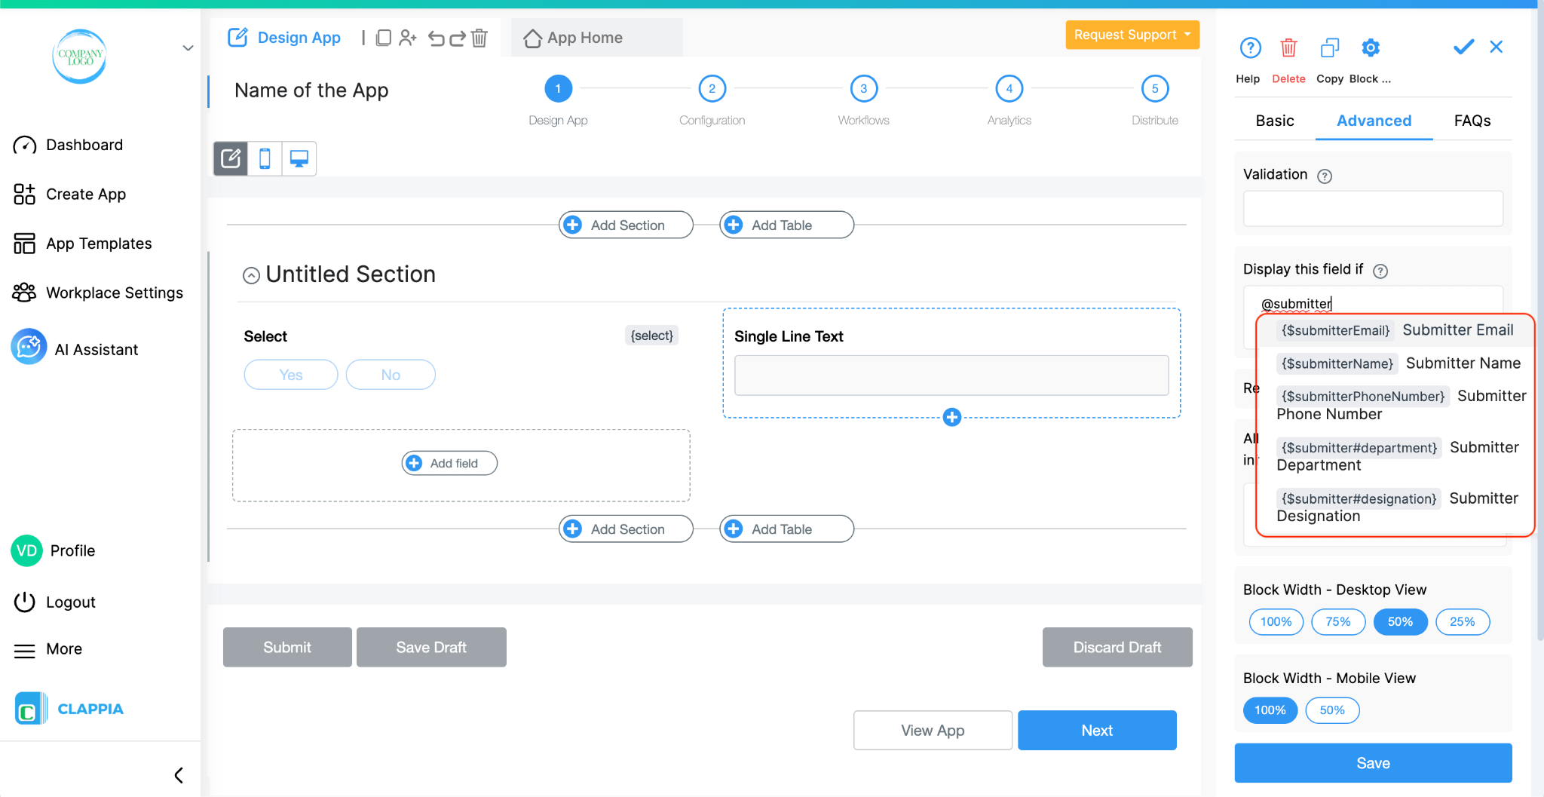
Task: Click the Logout power icon
Action: pyautogui.click(x=25, y=602)
